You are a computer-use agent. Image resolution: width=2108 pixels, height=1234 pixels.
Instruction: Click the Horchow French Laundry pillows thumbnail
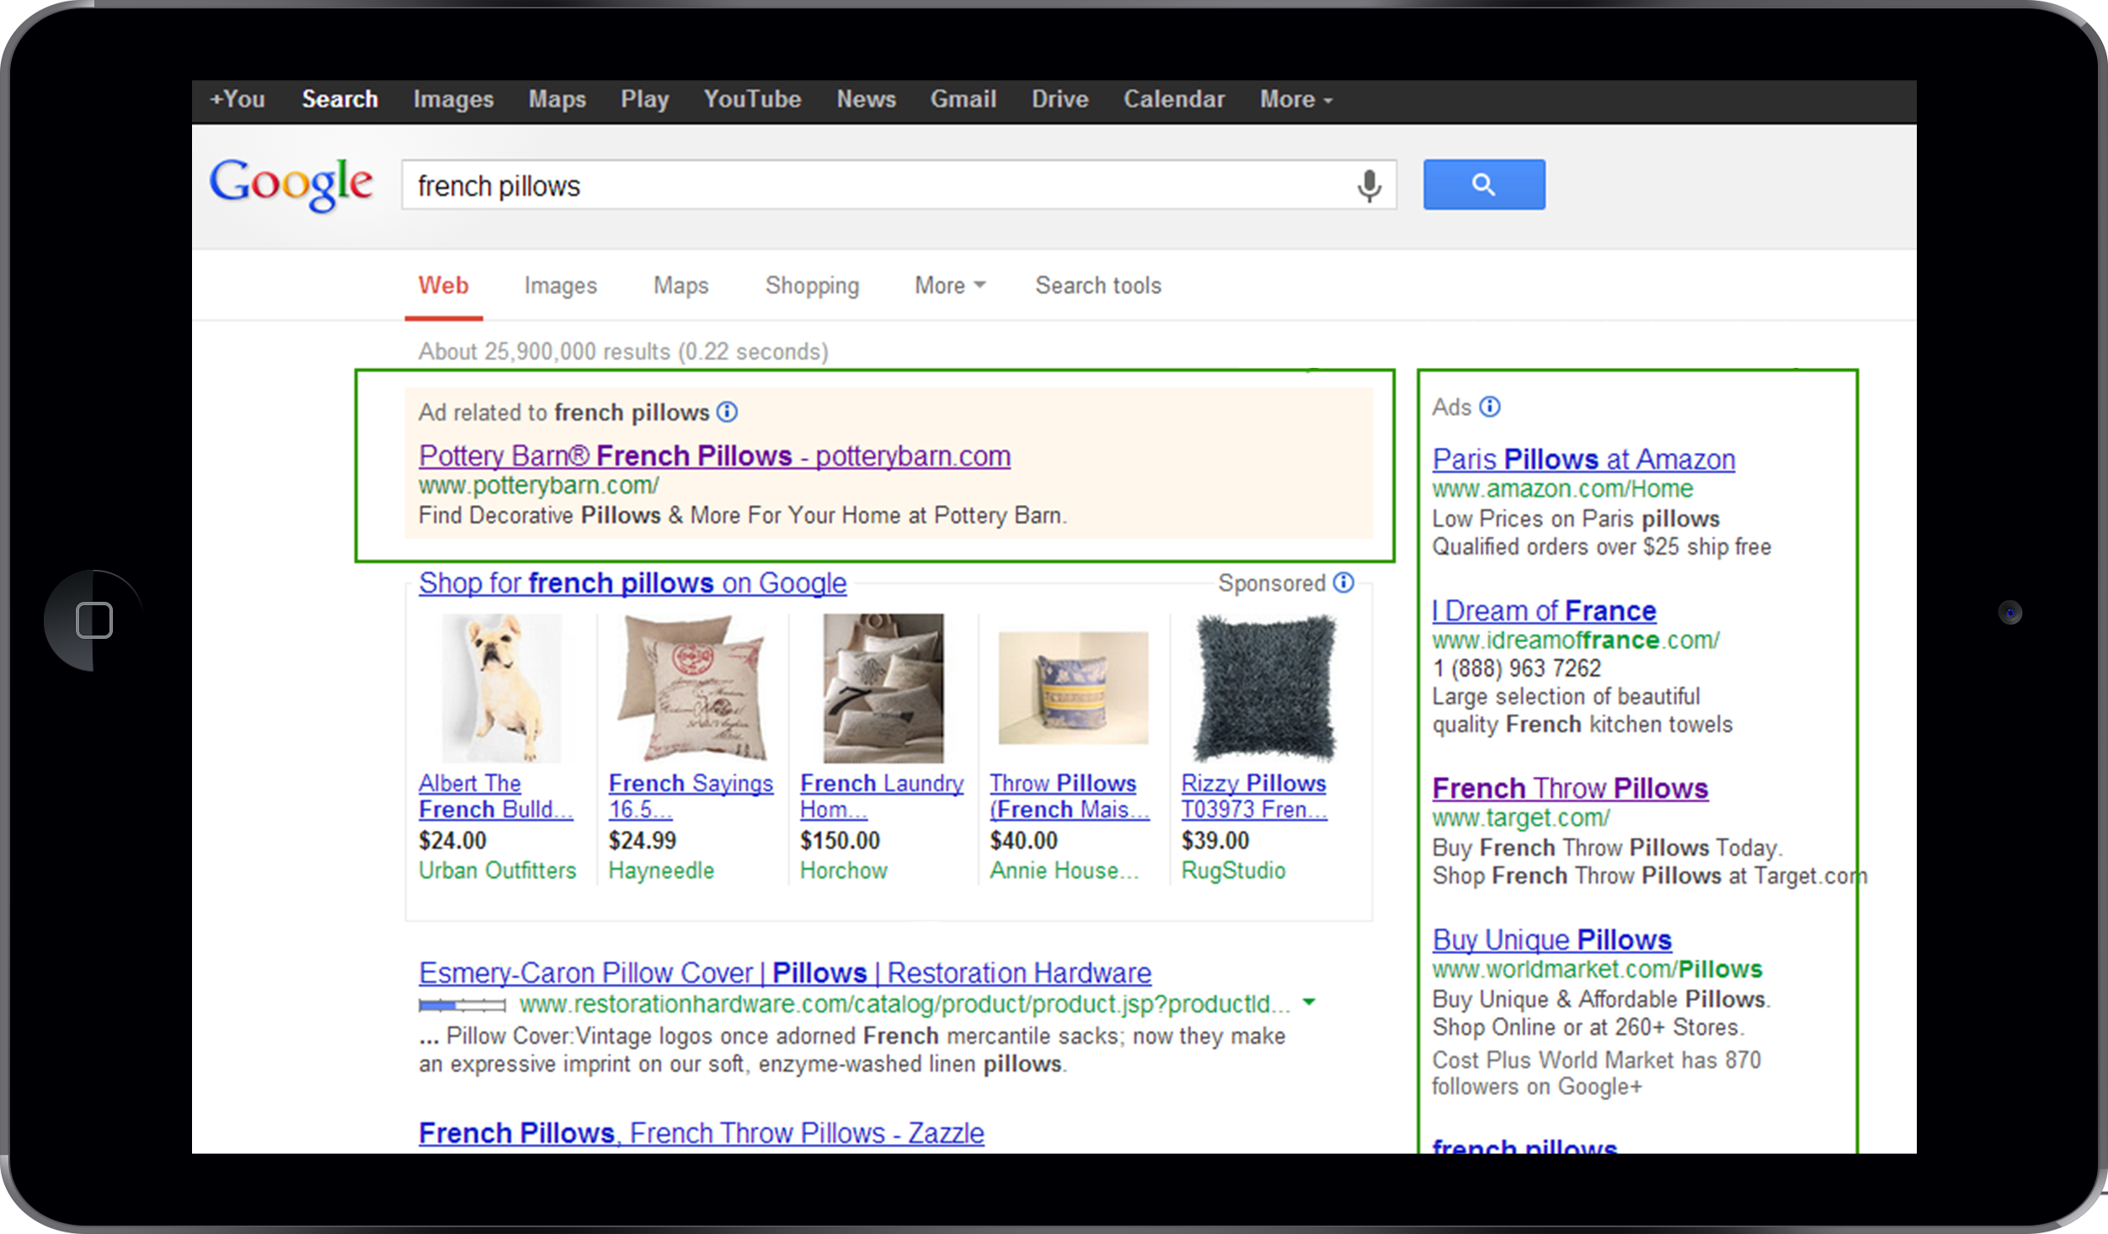tap(883, 688)
